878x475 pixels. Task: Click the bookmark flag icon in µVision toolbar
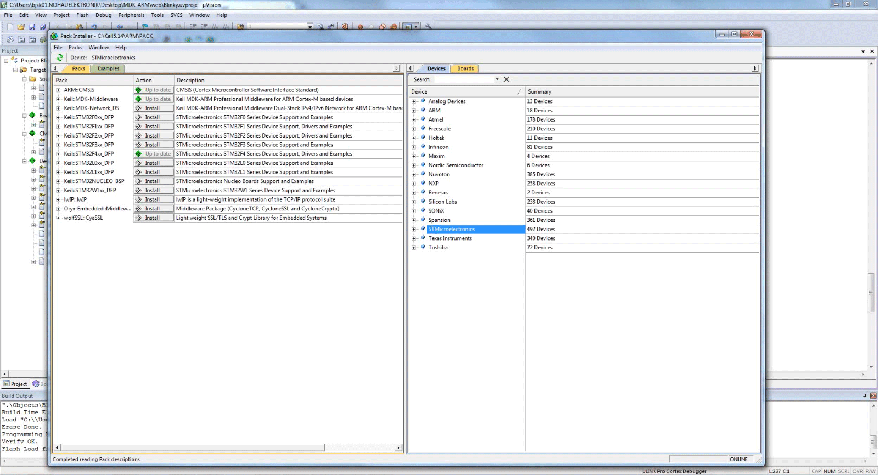[145, 26]
